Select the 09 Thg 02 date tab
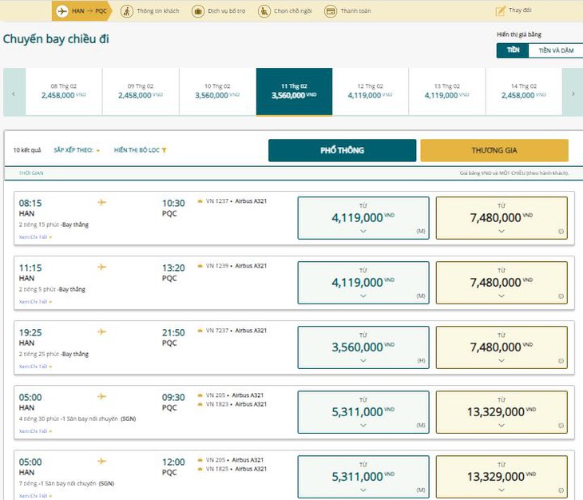The image size is (583, 500). click(x=141, y=91)
